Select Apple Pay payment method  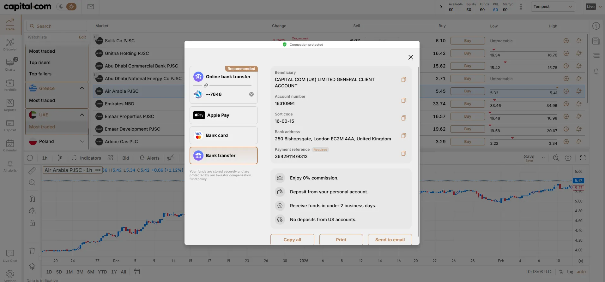pyautogui.click(x=224, y=115)
